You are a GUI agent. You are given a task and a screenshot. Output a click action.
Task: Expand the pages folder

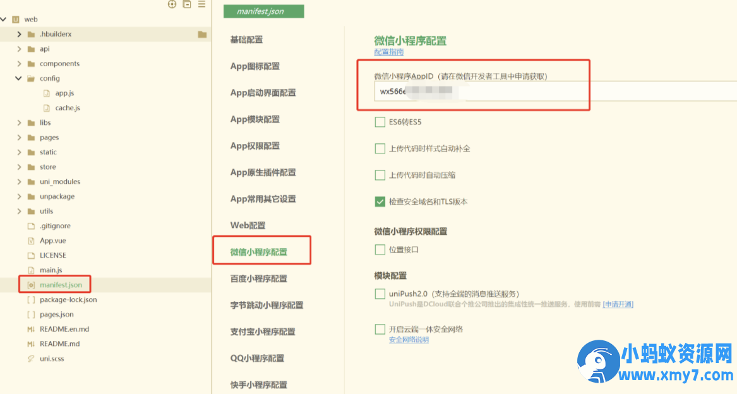point(19,137)
